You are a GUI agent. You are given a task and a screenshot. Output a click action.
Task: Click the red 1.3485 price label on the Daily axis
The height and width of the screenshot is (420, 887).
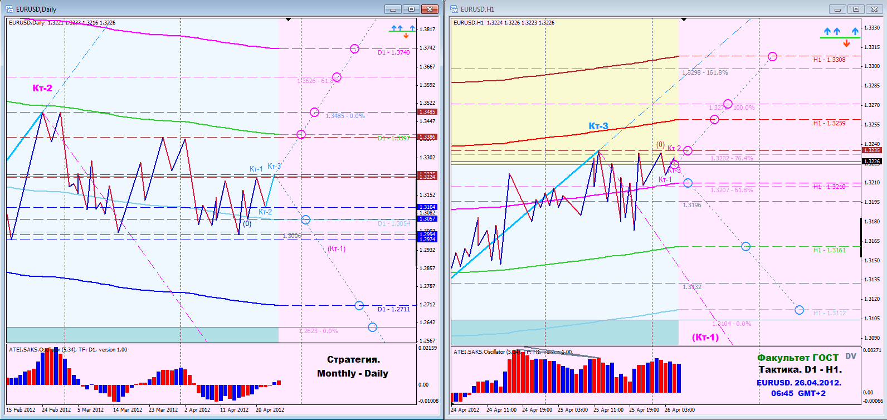click(427, 112)
